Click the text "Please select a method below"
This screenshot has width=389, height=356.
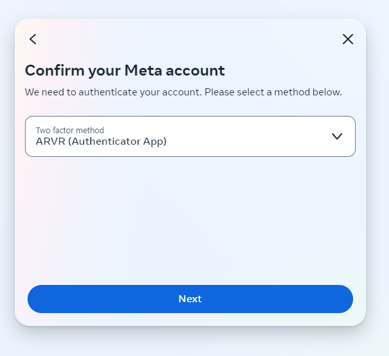coord(274,92)
